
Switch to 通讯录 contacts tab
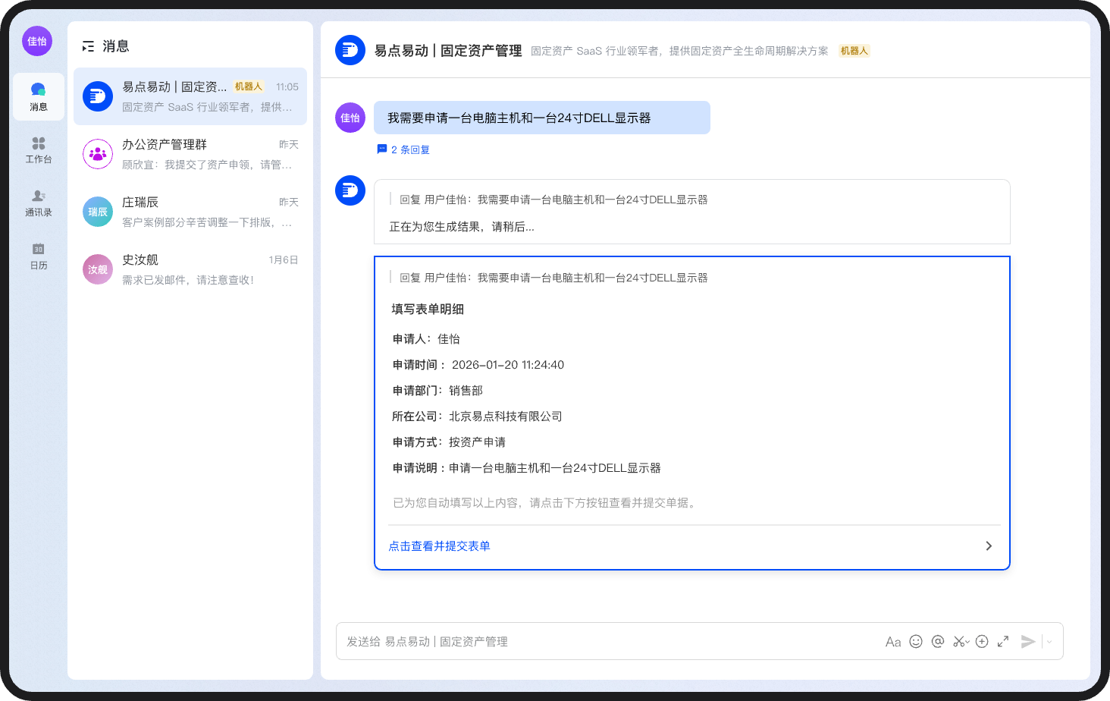39,203
